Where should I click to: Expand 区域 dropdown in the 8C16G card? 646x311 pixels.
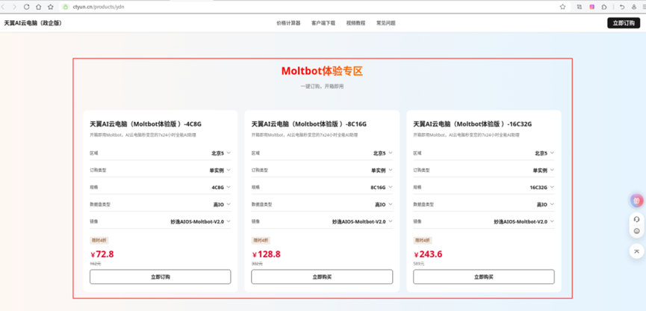tap(322, 153)
